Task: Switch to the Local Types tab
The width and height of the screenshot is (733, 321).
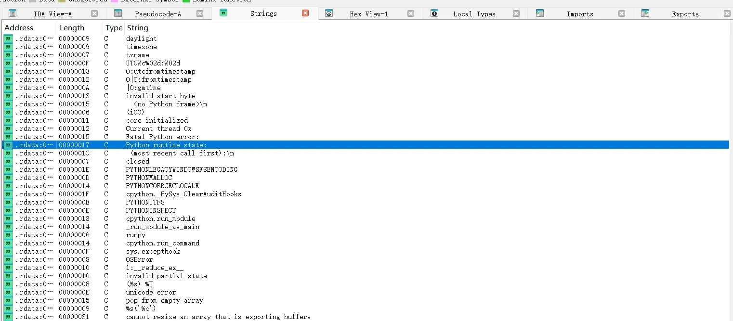Action: [474, 14]
